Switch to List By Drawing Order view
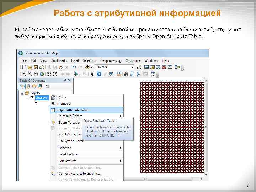Screen dimensions: 256x192 click(22, 86)
